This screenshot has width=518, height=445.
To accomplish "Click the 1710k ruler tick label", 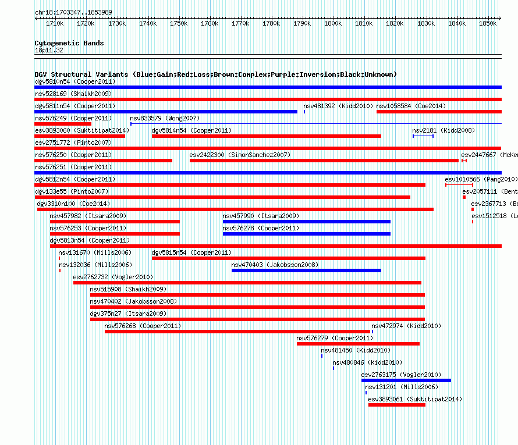I will coord(55,23).
